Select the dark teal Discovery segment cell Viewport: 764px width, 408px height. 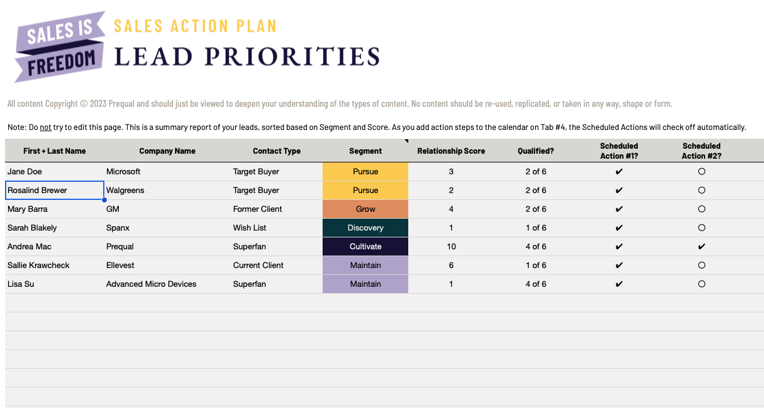365,227
